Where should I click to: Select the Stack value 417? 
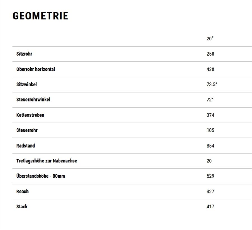pyautogui.click(x=210, y=207)
